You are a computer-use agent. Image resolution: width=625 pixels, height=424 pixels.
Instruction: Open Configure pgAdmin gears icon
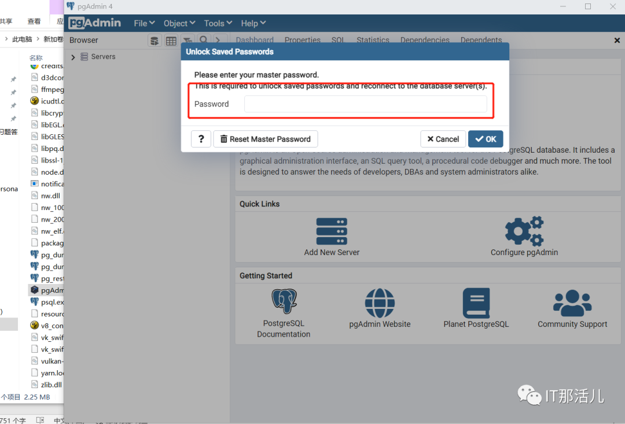[524, 231]
